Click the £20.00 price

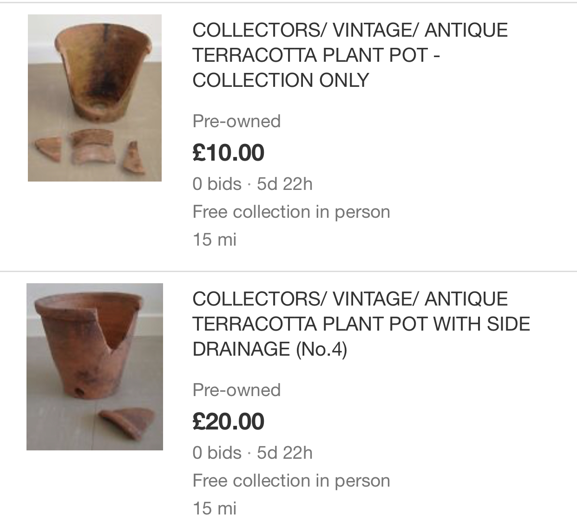click(229, 422)
